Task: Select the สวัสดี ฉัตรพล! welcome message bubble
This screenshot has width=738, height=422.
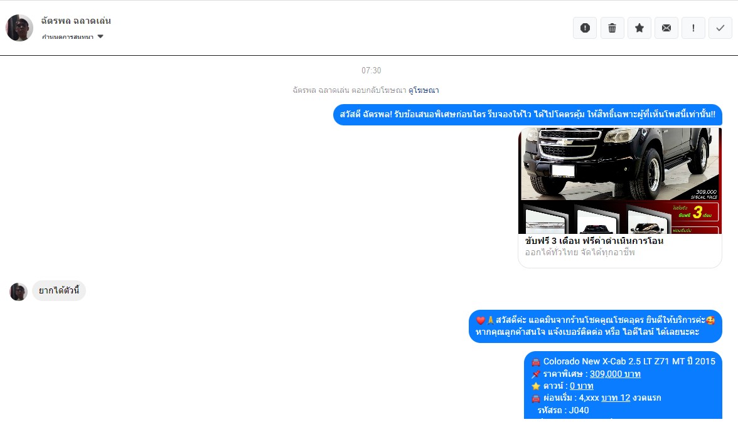Action: (x=527, y=115)
